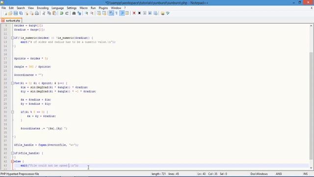Open the Encoding menu
The height and width of the screenshot is (177, 314).
pos(43,8)
